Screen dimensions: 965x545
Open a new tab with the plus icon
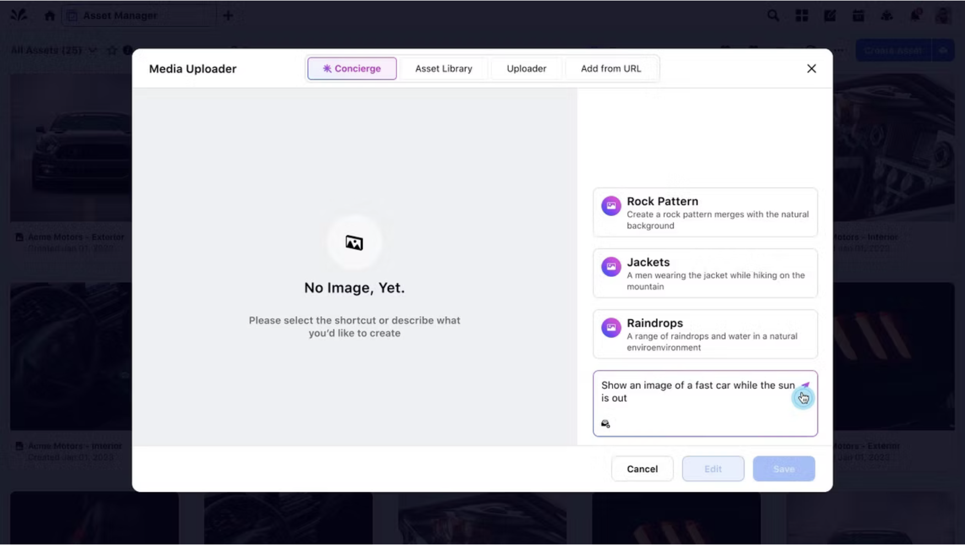click(x=228, y=15)
